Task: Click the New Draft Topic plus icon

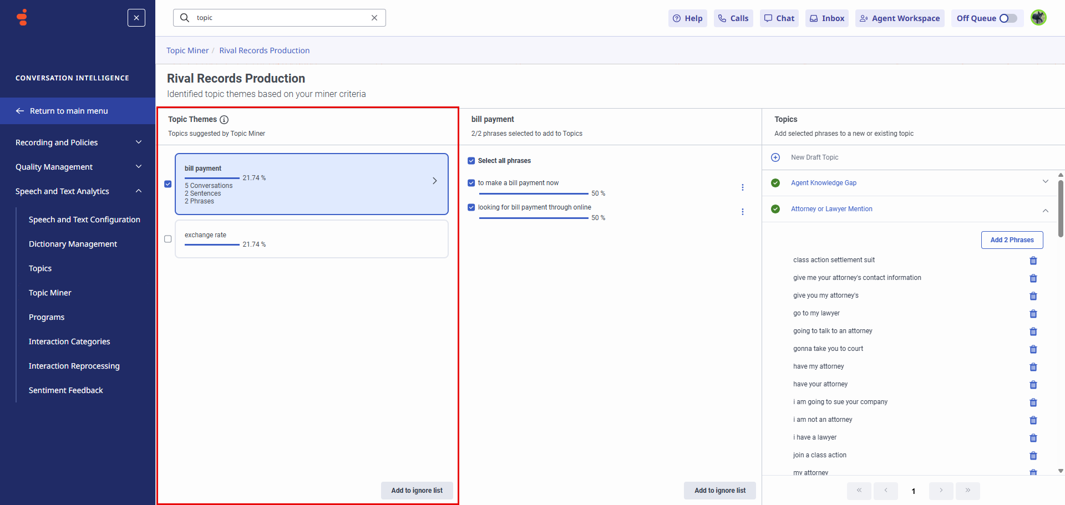Action: coord(775,157)
